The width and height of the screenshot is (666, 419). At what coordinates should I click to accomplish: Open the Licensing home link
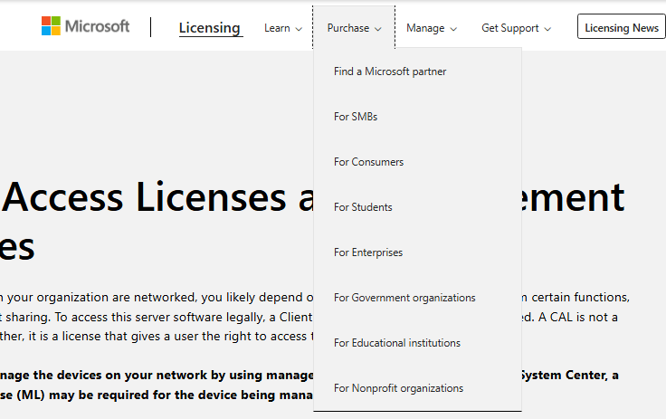click(x=211, y=28)
